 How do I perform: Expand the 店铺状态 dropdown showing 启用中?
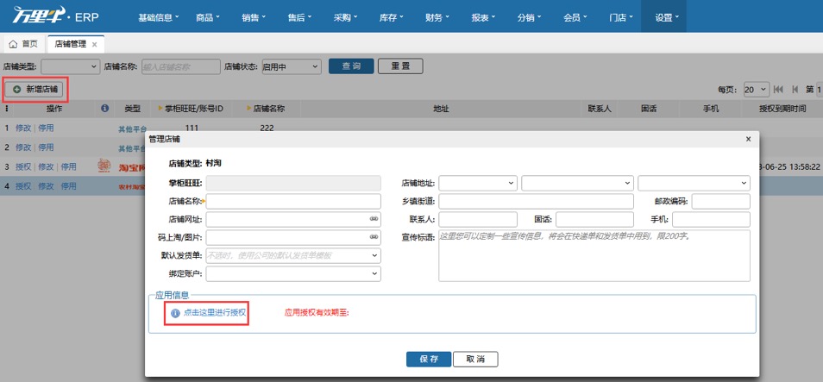292,66
